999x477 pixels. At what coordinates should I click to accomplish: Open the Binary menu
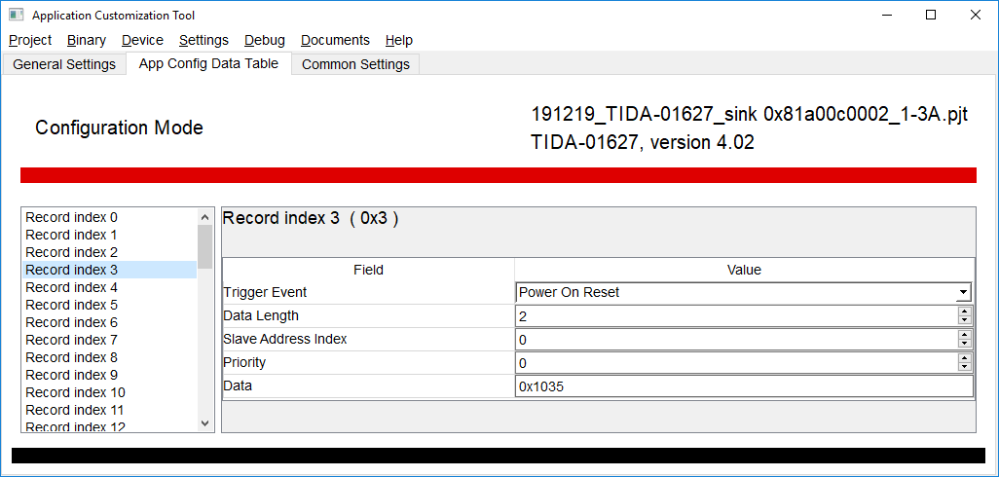coord(86,40)
